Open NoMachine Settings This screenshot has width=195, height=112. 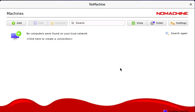coord(178,23)
